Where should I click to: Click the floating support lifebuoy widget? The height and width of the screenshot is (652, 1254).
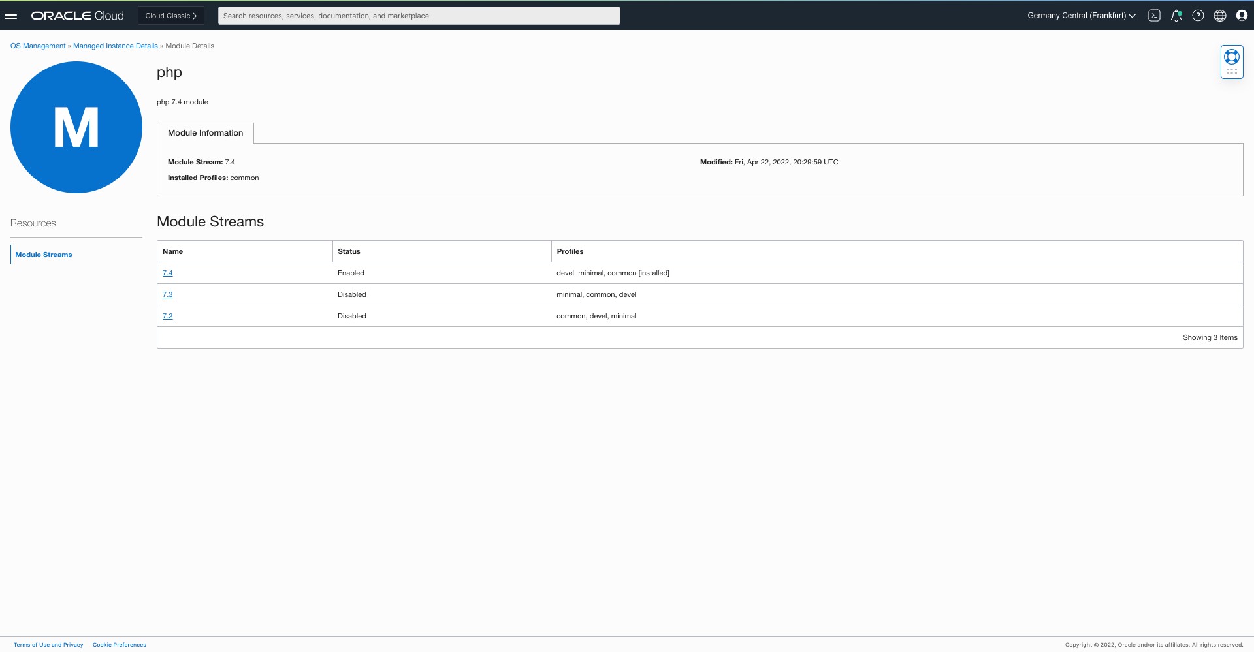click(1231, 57)
